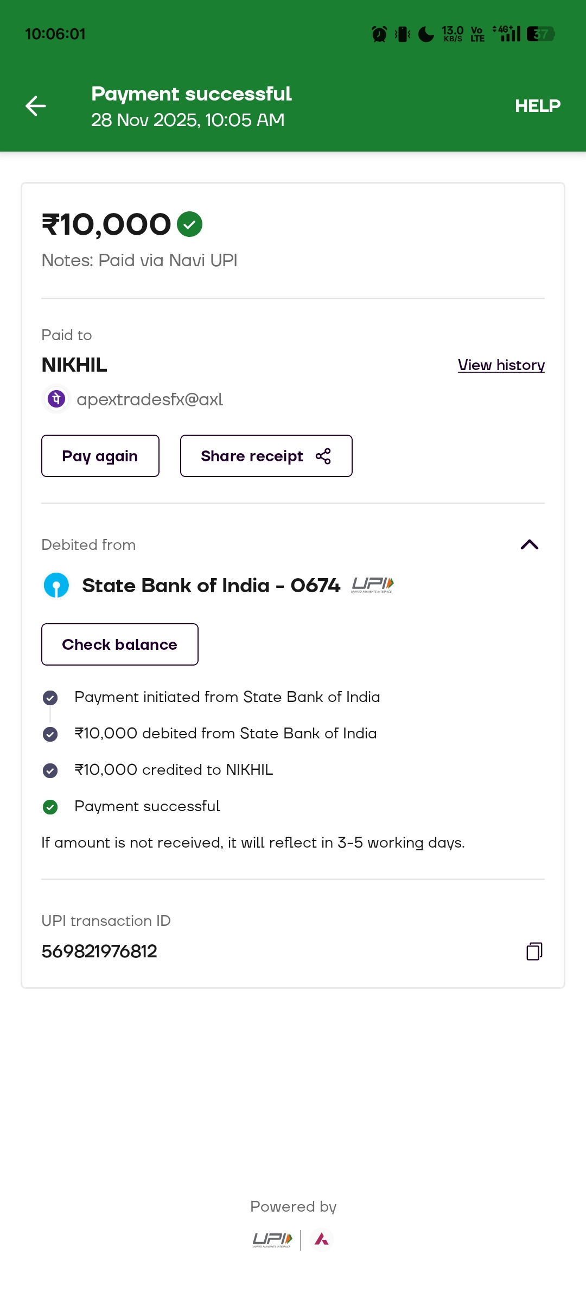Tap the back arrow in header
The height and width of the screenshot is (1304, 586).
coord(36,106)
